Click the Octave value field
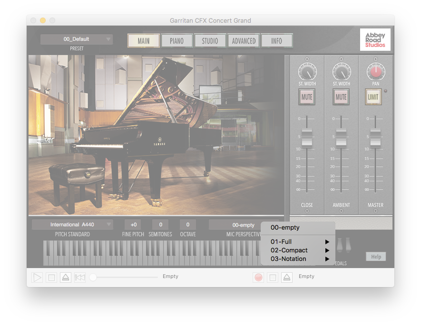421x325 pixels. click(188, 224)
